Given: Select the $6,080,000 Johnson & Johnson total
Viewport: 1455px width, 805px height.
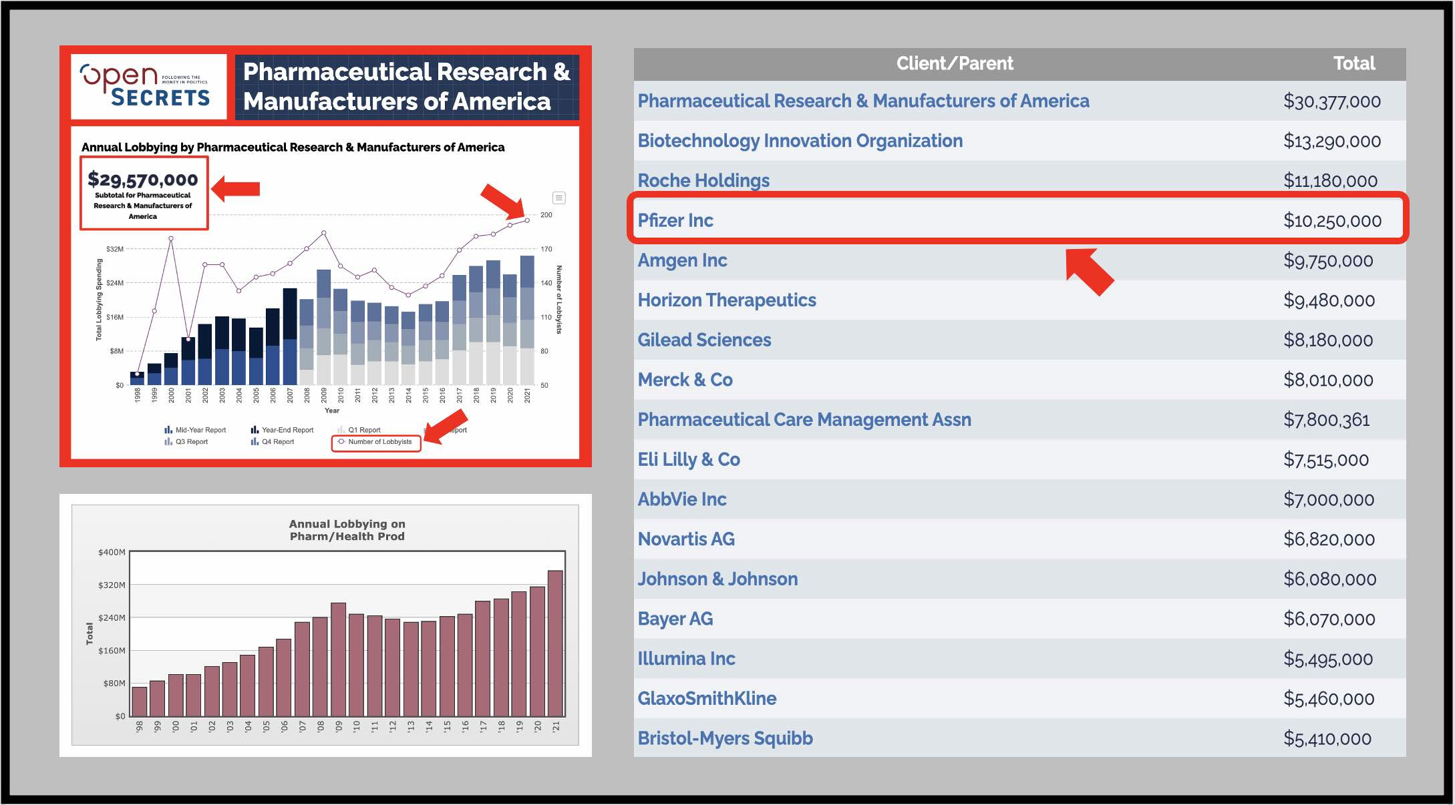Looking at the screenshot, I should click(x=1329, y=579).
